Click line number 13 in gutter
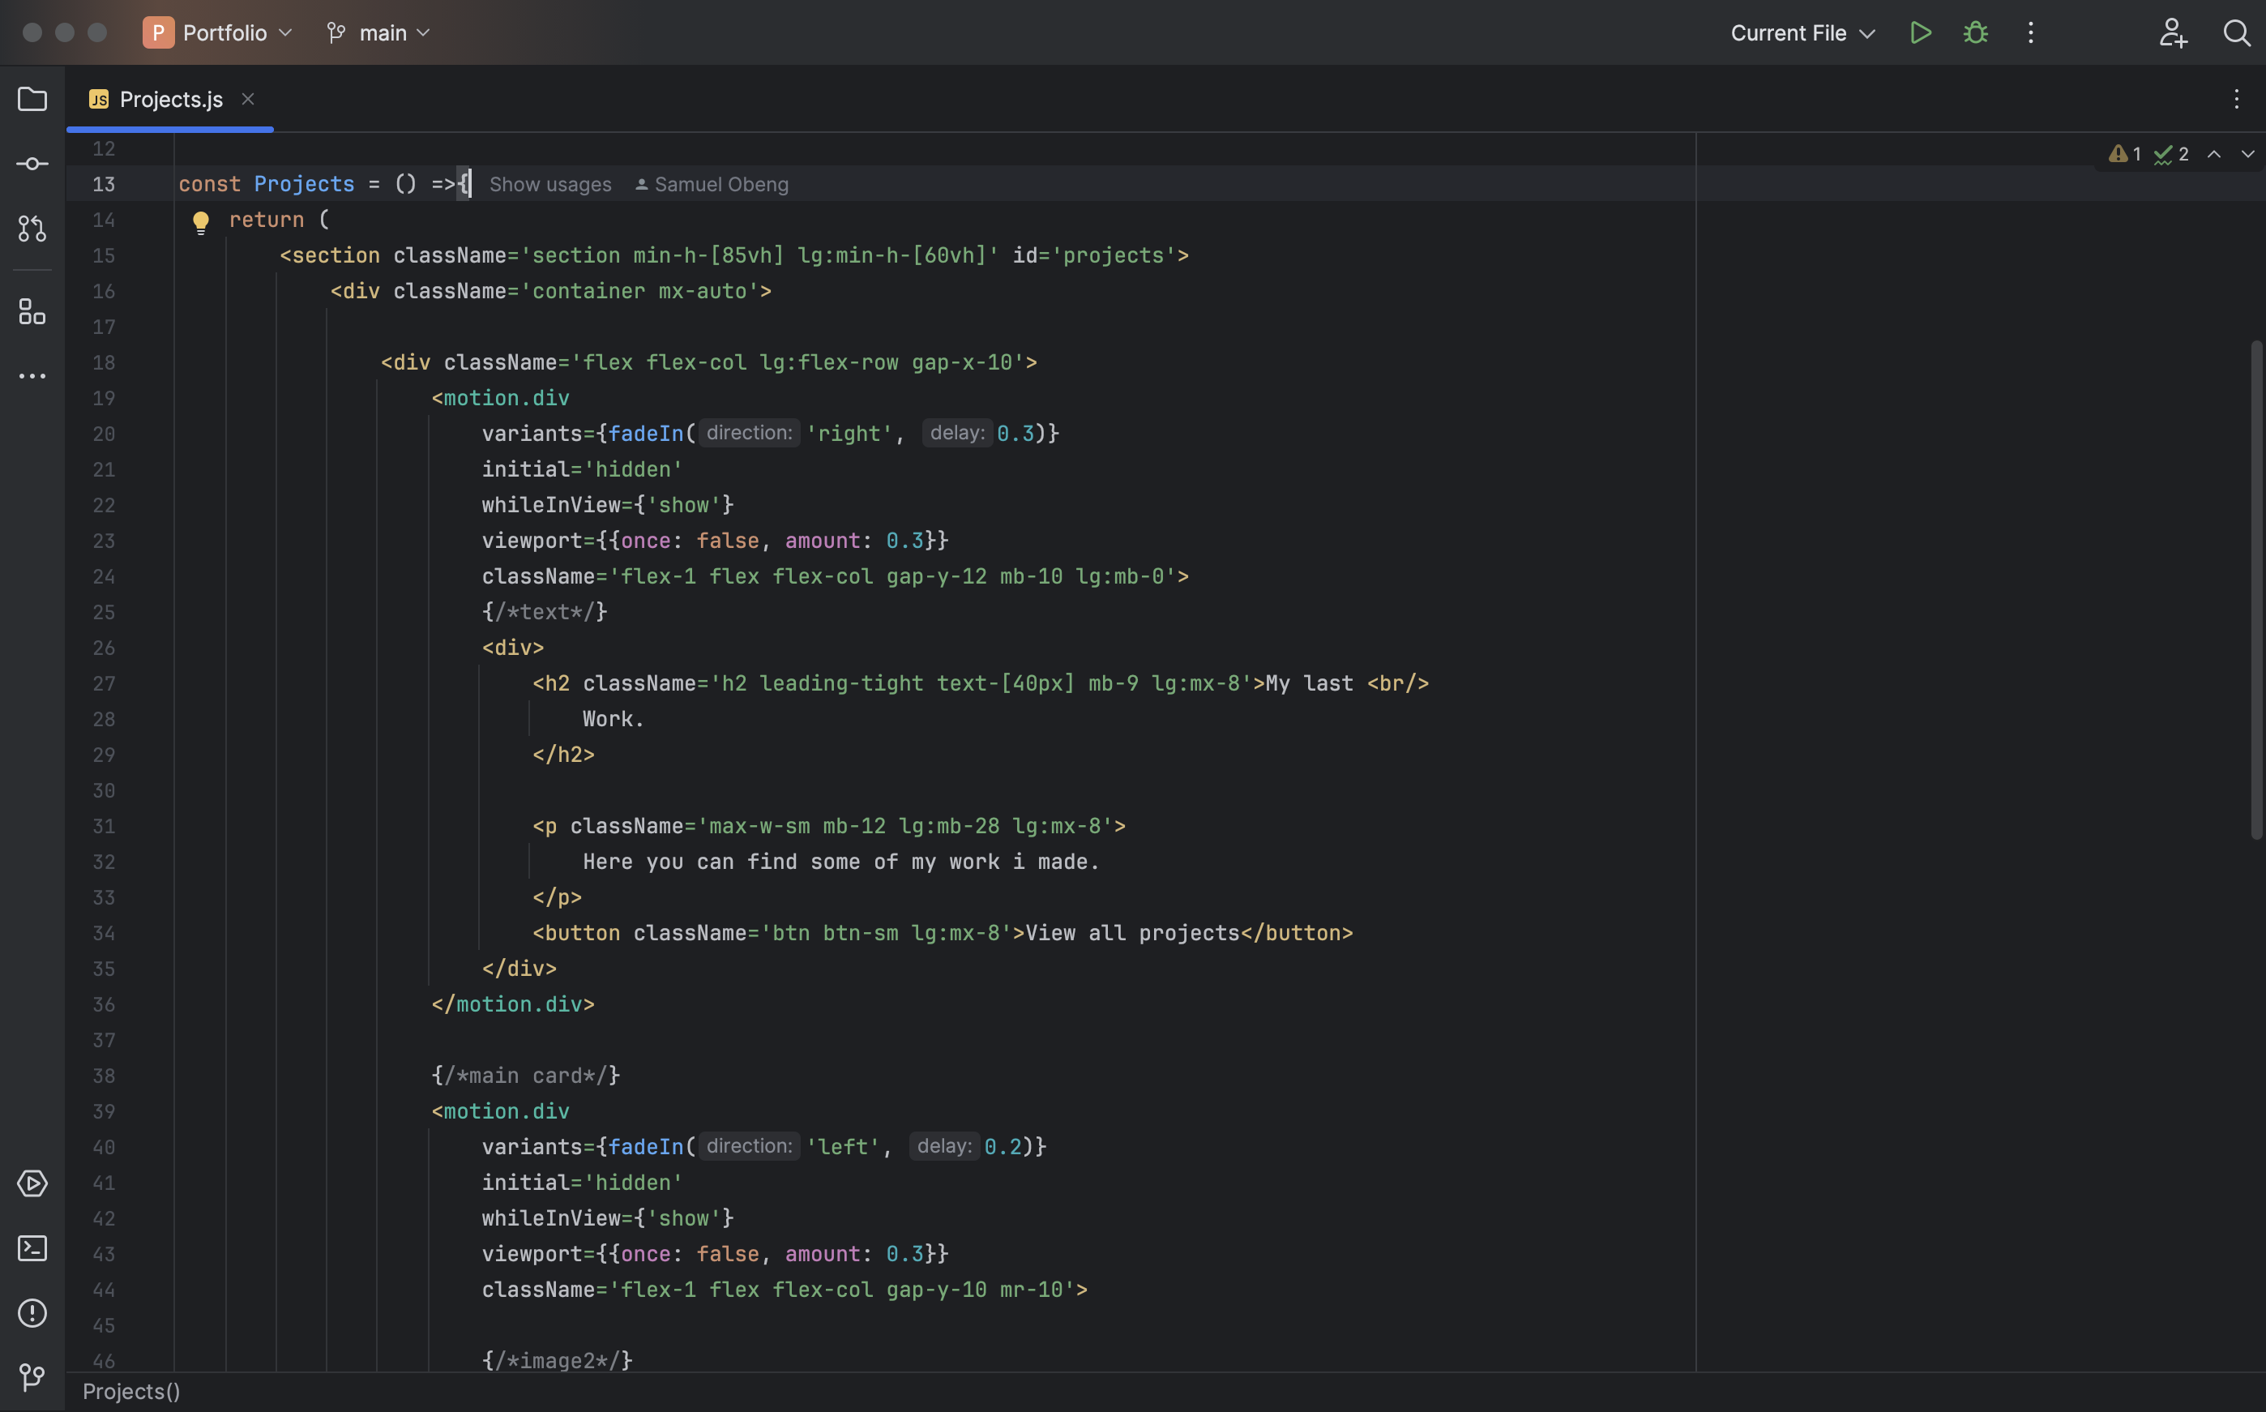The image size is (2266, 1412). 104,185
